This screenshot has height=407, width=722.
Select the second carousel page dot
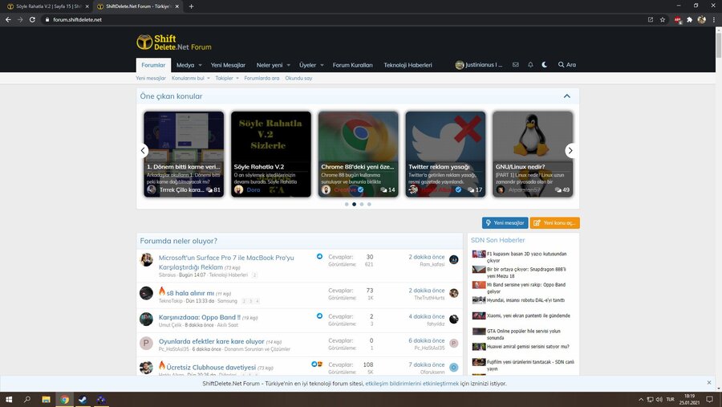pos(354,204)
